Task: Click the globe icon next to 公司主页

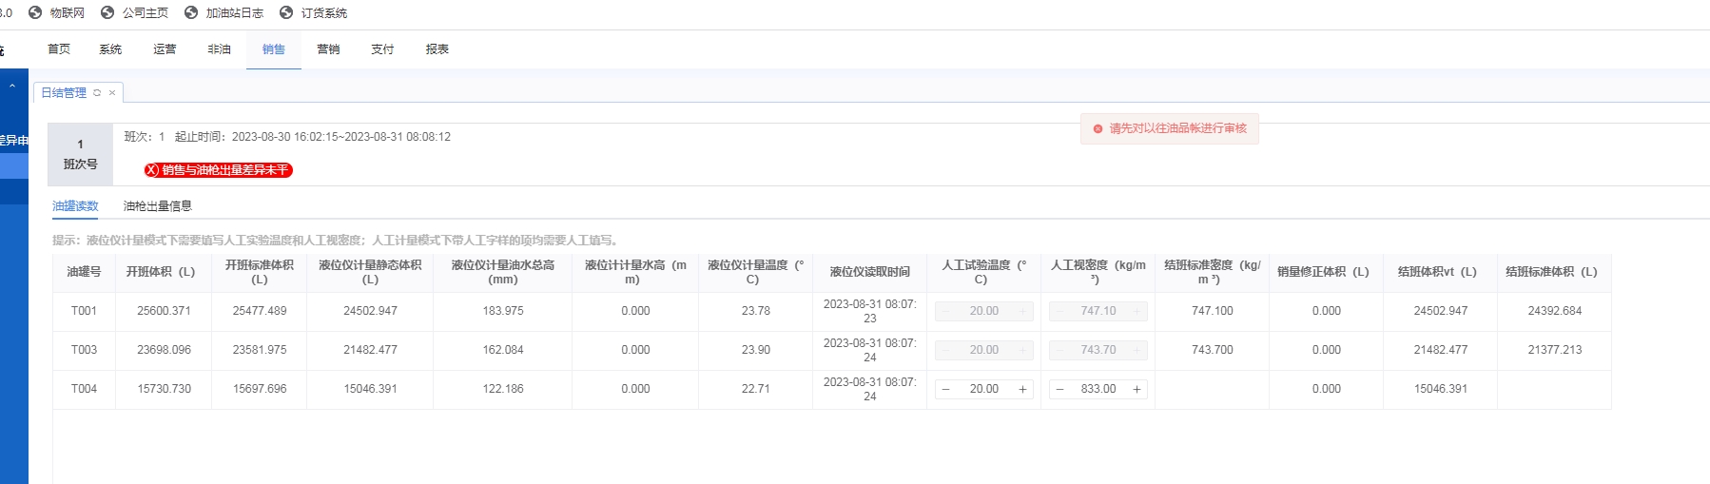Action: (x=107, y=12)
